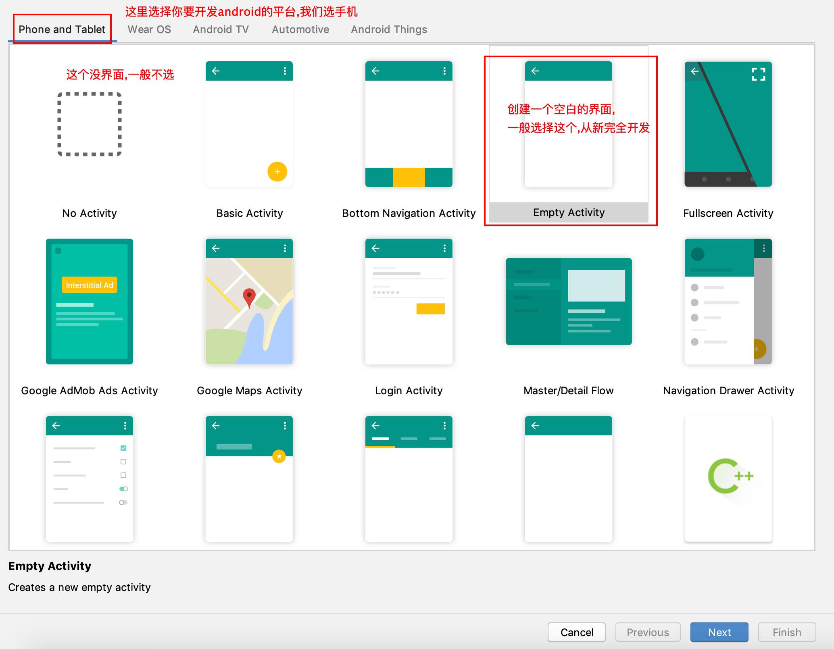Click the 'Interstitial Ad' badge in AdMob thumbnail
834x649 pixels.
[90, 285]
